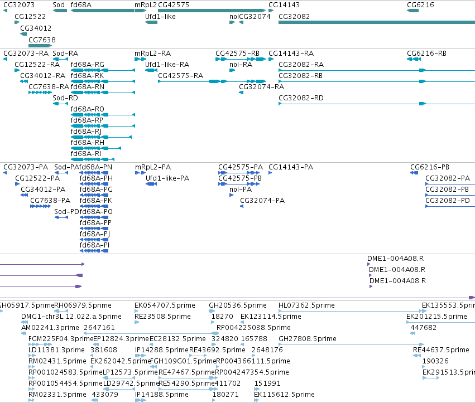Select transcript fd68A-RG
Image resolution: width=475 pixels, height=403 pixels.
pos(103,70)
